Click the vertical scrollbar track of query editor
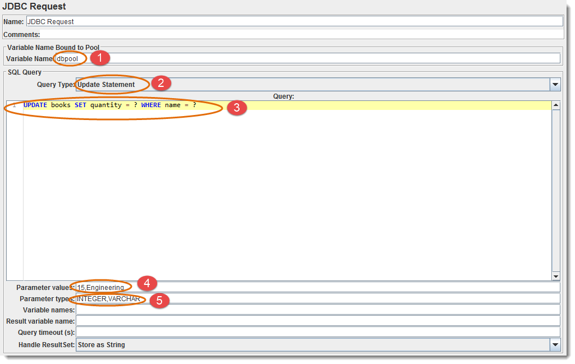Screen dimensions: 575x364 click(556, 191)
